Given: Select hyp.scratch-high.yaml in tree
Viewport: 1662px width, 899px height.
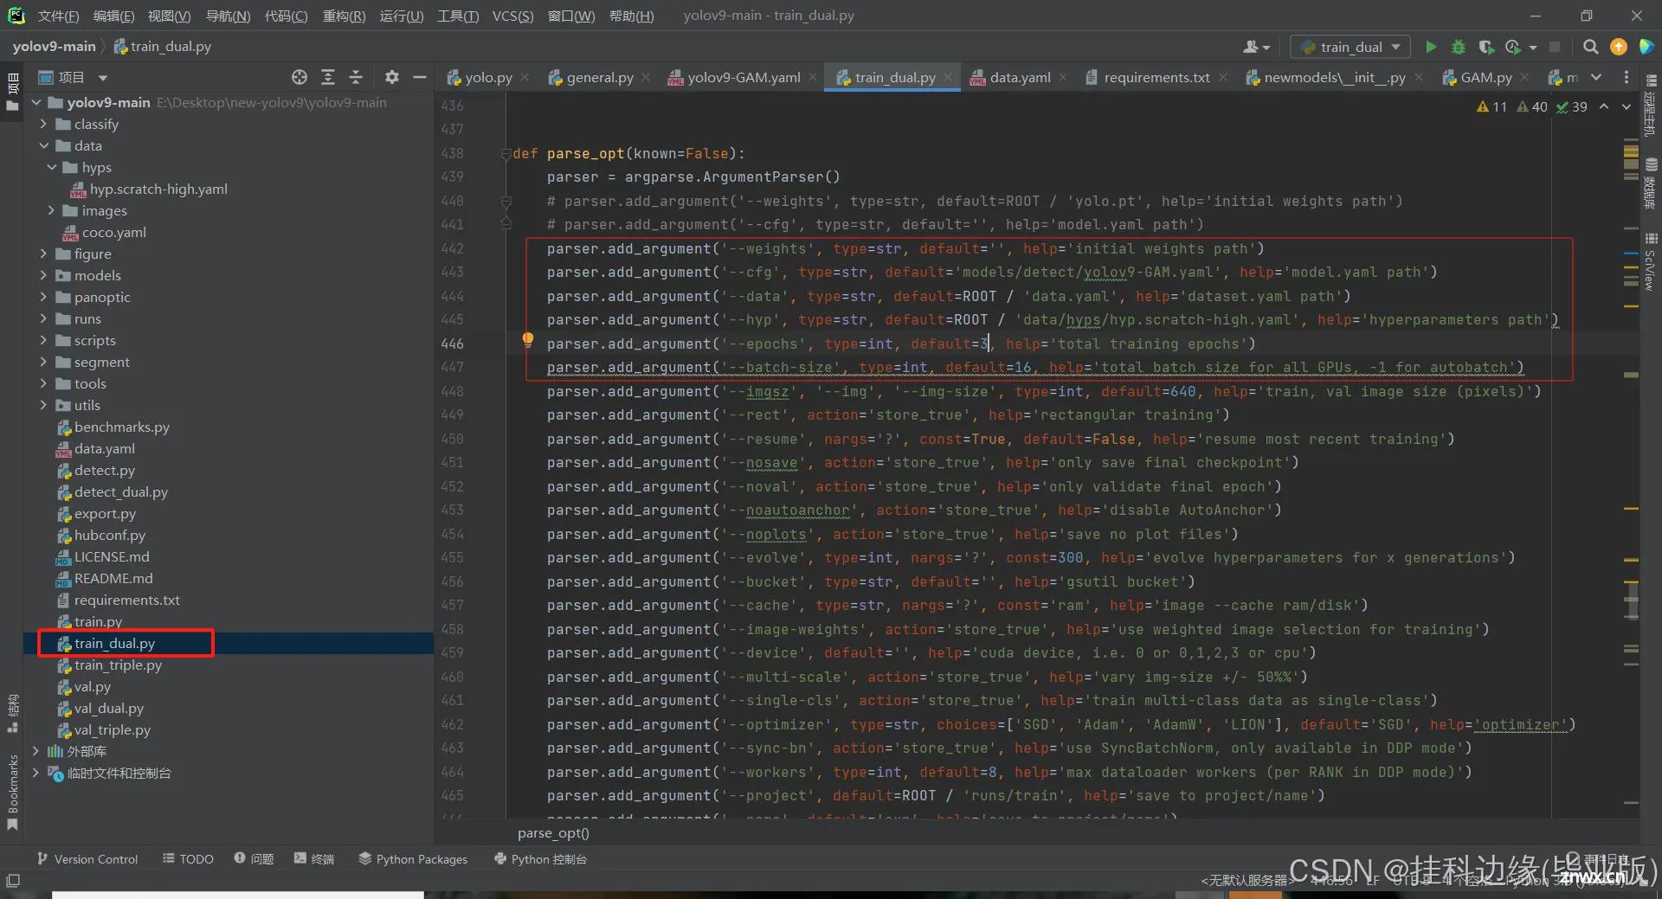Looking at the screenshot, I should pos(158,189).
